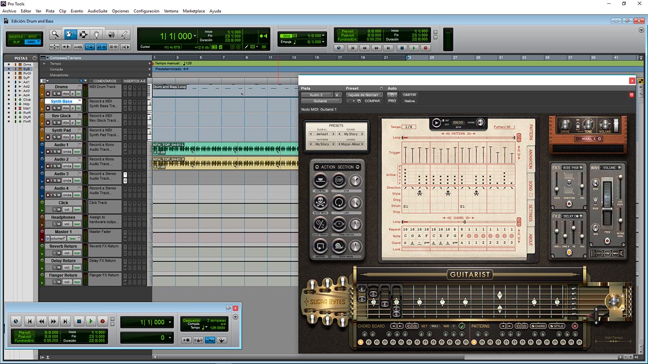Click the Damping action button
This screenshot has height=364, width=648.
[x=320, y=180]
